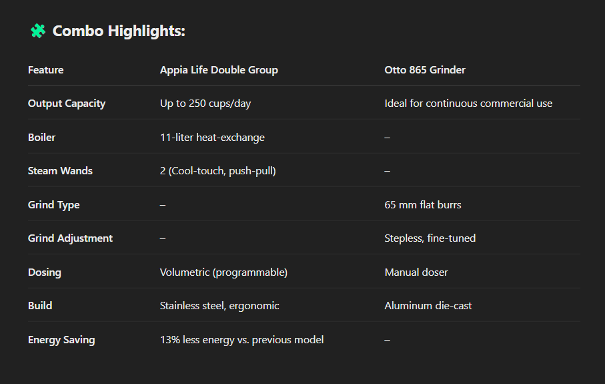Click the Combo Highlights heading

click(119, 31)
